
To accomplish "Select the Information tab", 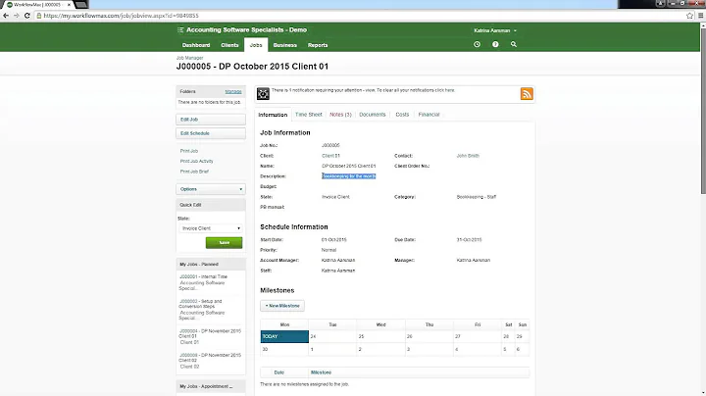I will (273, 115).
